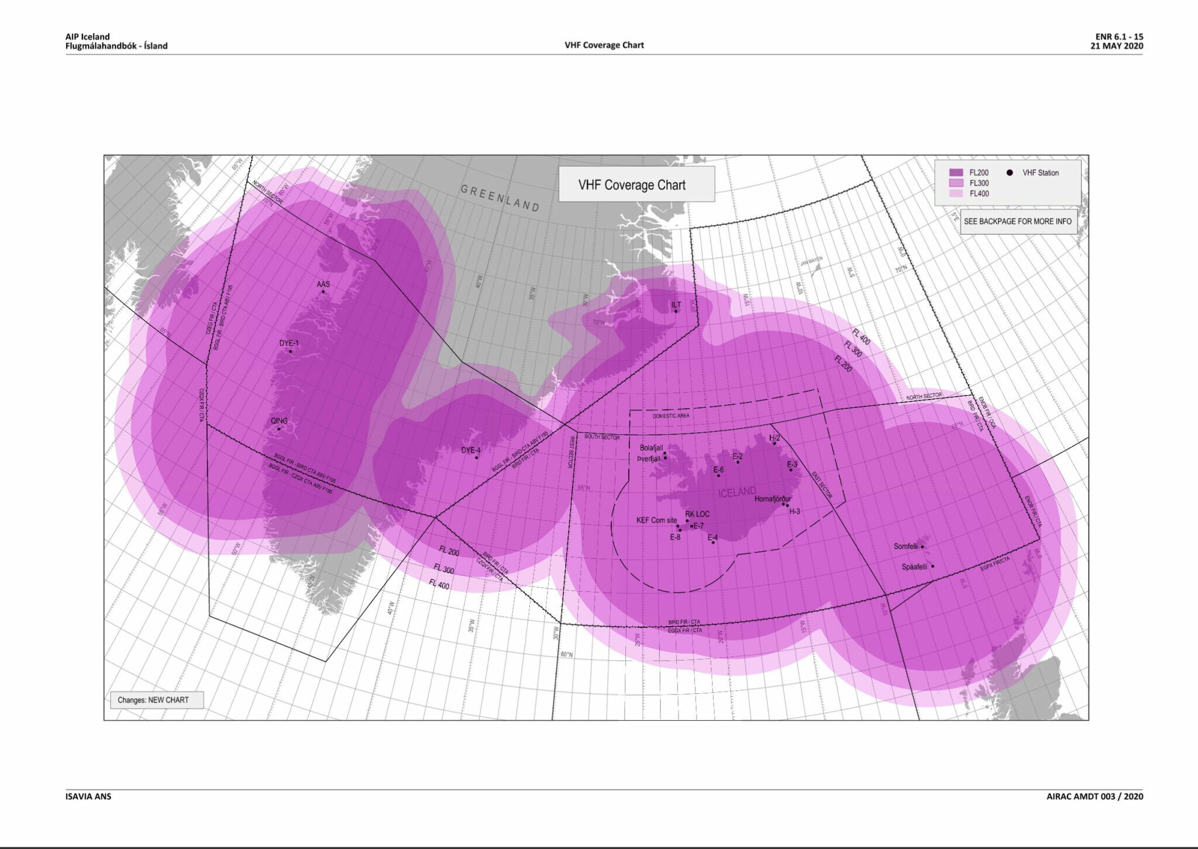Click the FL400 color swatch in legend

point(956,194)
